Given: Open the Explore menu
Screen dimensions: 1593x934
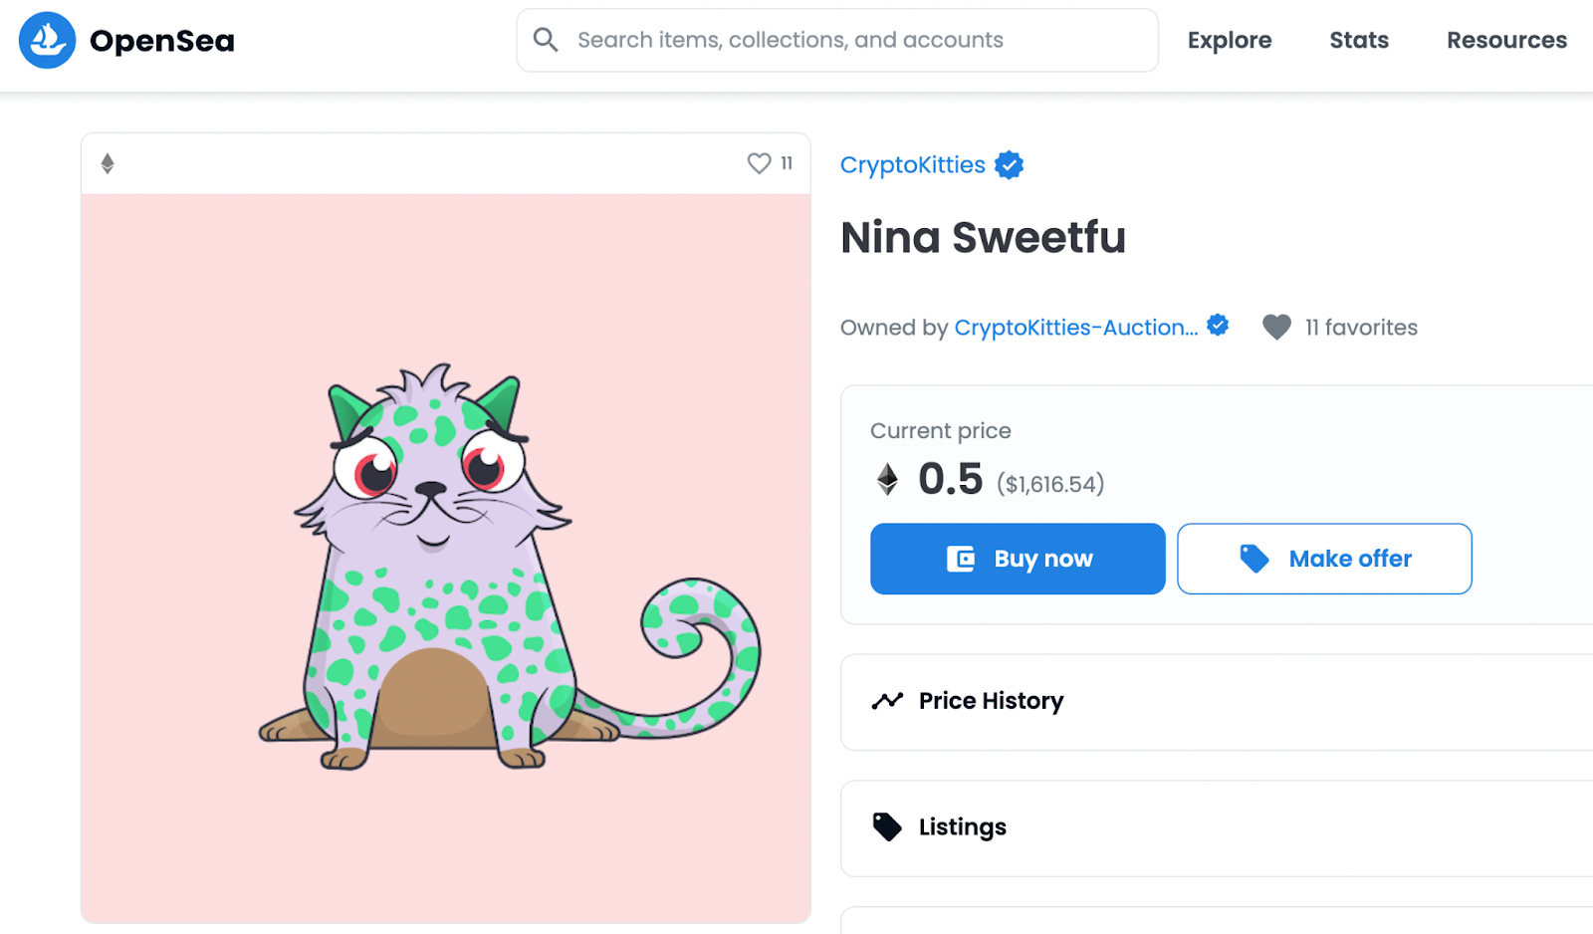Looking at the screenshot, I should [1230, 41].
